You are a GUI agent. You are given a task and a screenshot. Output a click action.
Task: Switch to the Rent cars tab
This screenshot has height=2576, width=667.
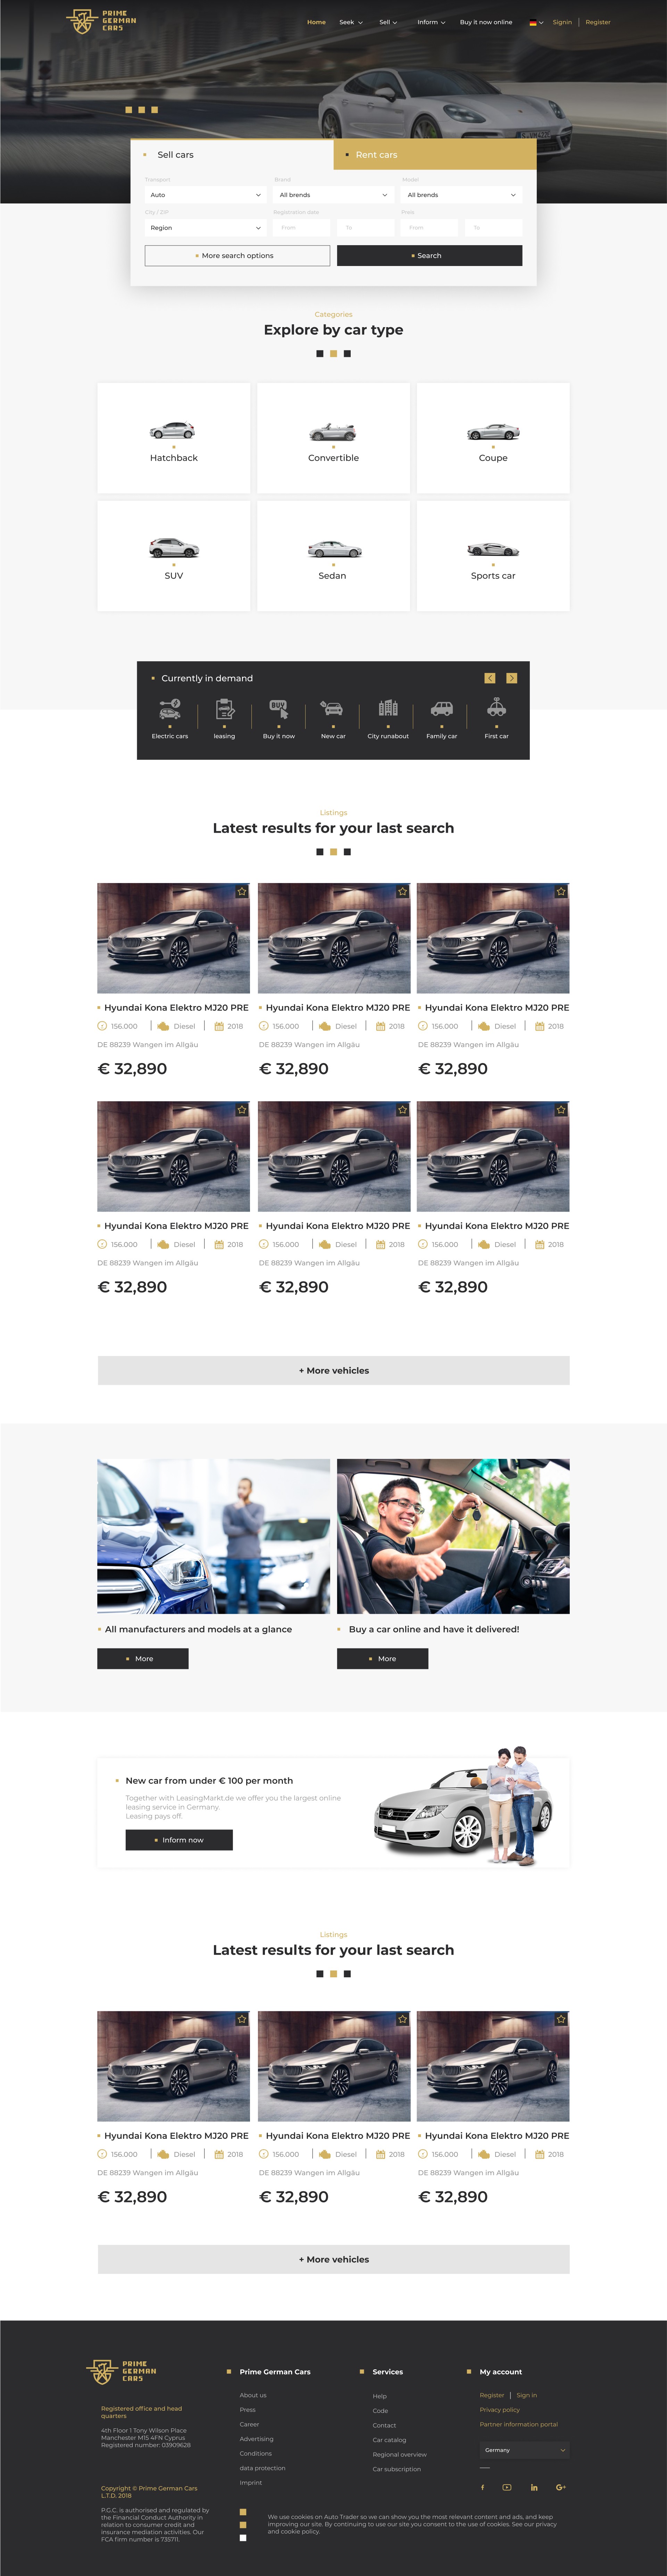[x=435, y=155]
